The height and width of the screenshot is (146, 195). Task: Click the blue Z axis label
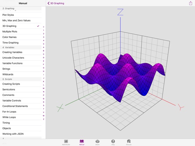[x=120, y=12]
